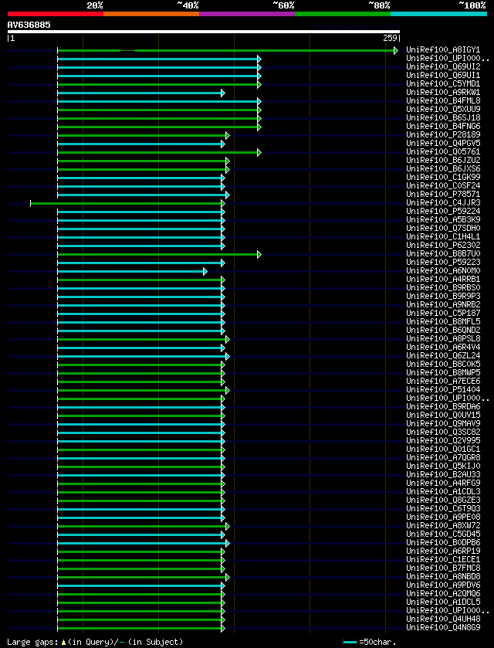Click the UniRef100_A7ECE6 entry name
This screenshot has height=648, width=494.
443,381
